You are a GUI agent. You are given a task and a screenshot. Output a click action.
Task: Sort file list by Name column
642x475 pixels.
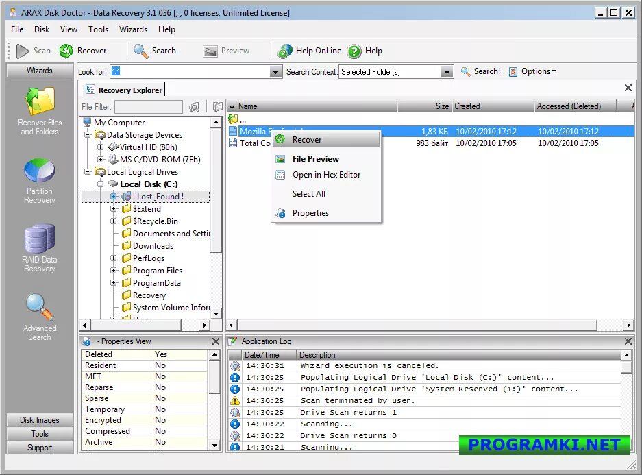pyautogui.click(x=312, y=106)
